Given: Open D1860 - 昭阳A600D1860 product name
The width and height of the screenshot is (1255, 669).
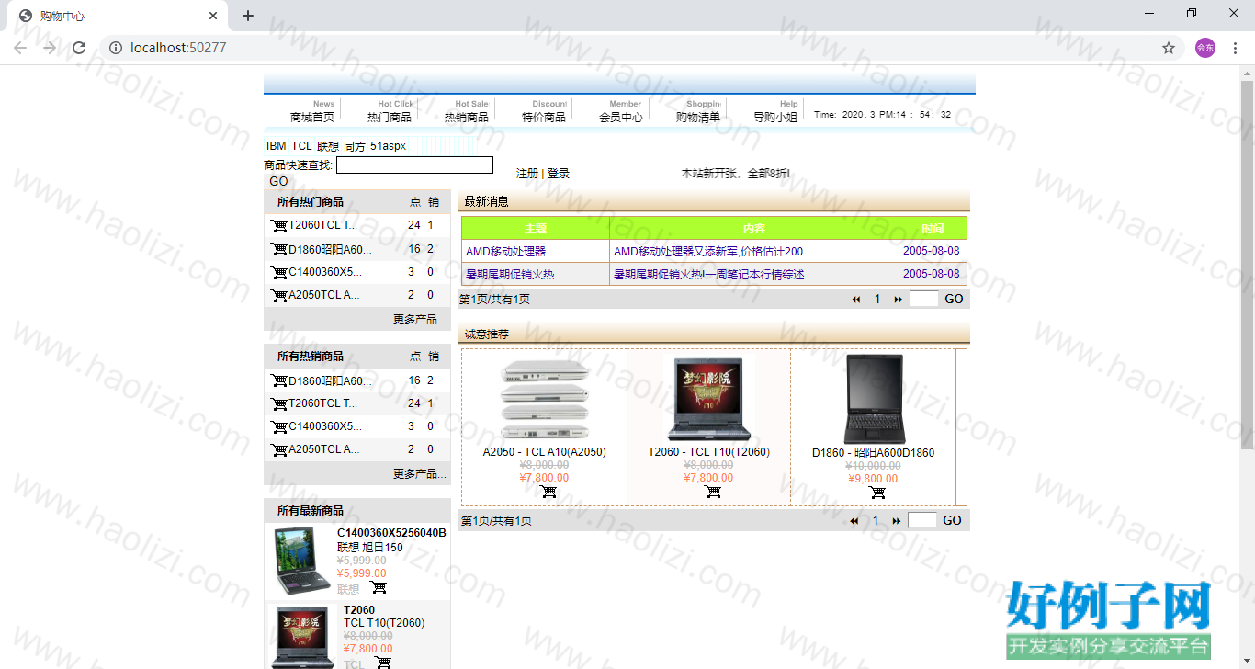Looking at the screenshot, I should 874,453.
